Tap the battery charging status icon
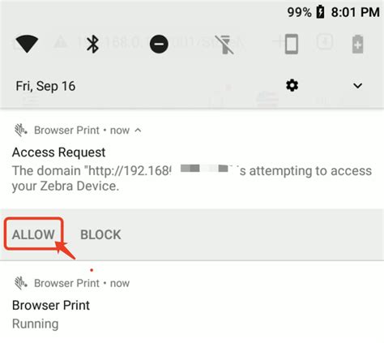 pyautogui.click(x=320, y=12)
